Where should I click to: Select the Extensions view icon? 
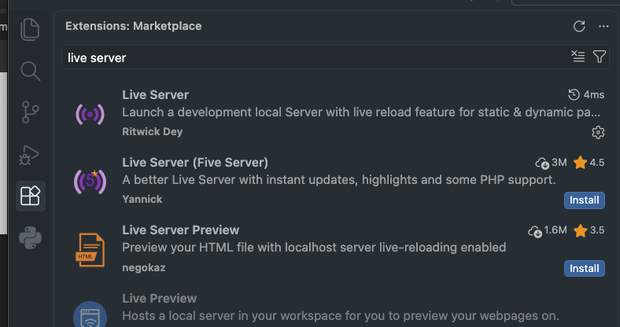pyautogui.click(x=31, y=196)
